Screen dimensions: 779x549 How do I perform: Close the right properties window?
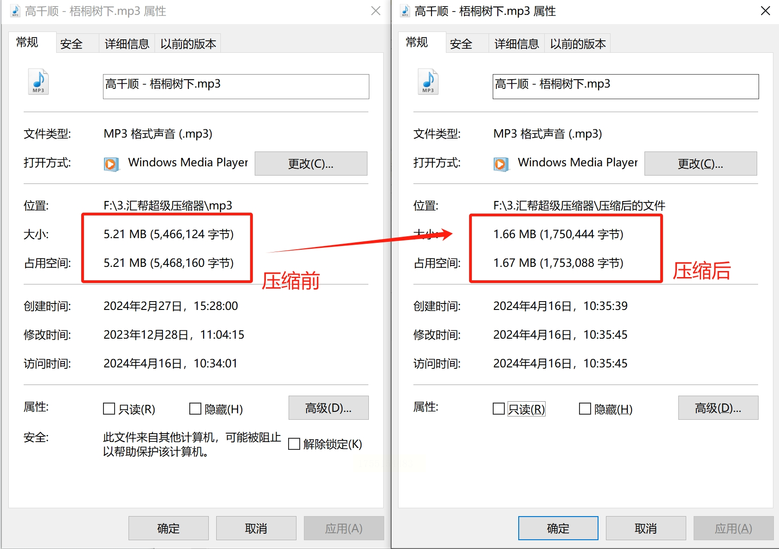766,11
